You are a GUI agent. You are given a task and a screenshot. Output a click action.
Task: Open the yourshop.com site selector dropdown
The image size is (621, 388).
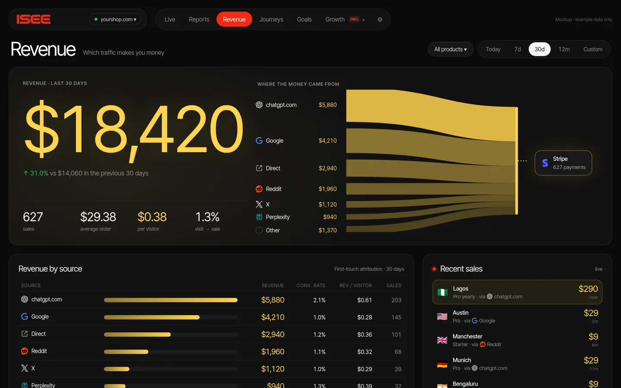115,19
